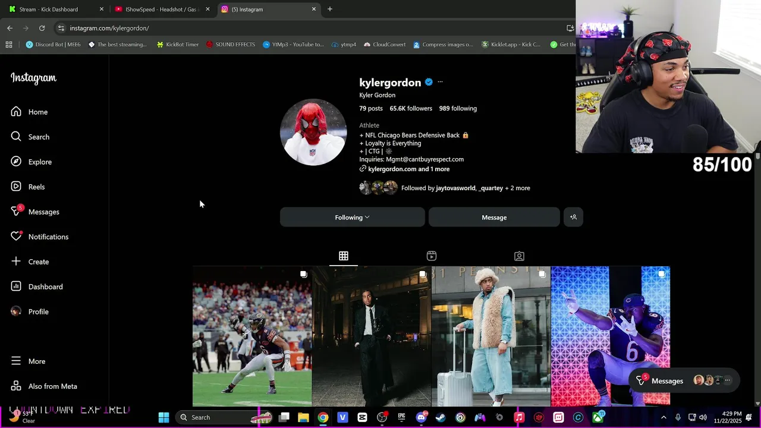Open Google Chrome from taskbar
Image resolution: width=761 pixels, height=428 pixels.
(323, 417)
